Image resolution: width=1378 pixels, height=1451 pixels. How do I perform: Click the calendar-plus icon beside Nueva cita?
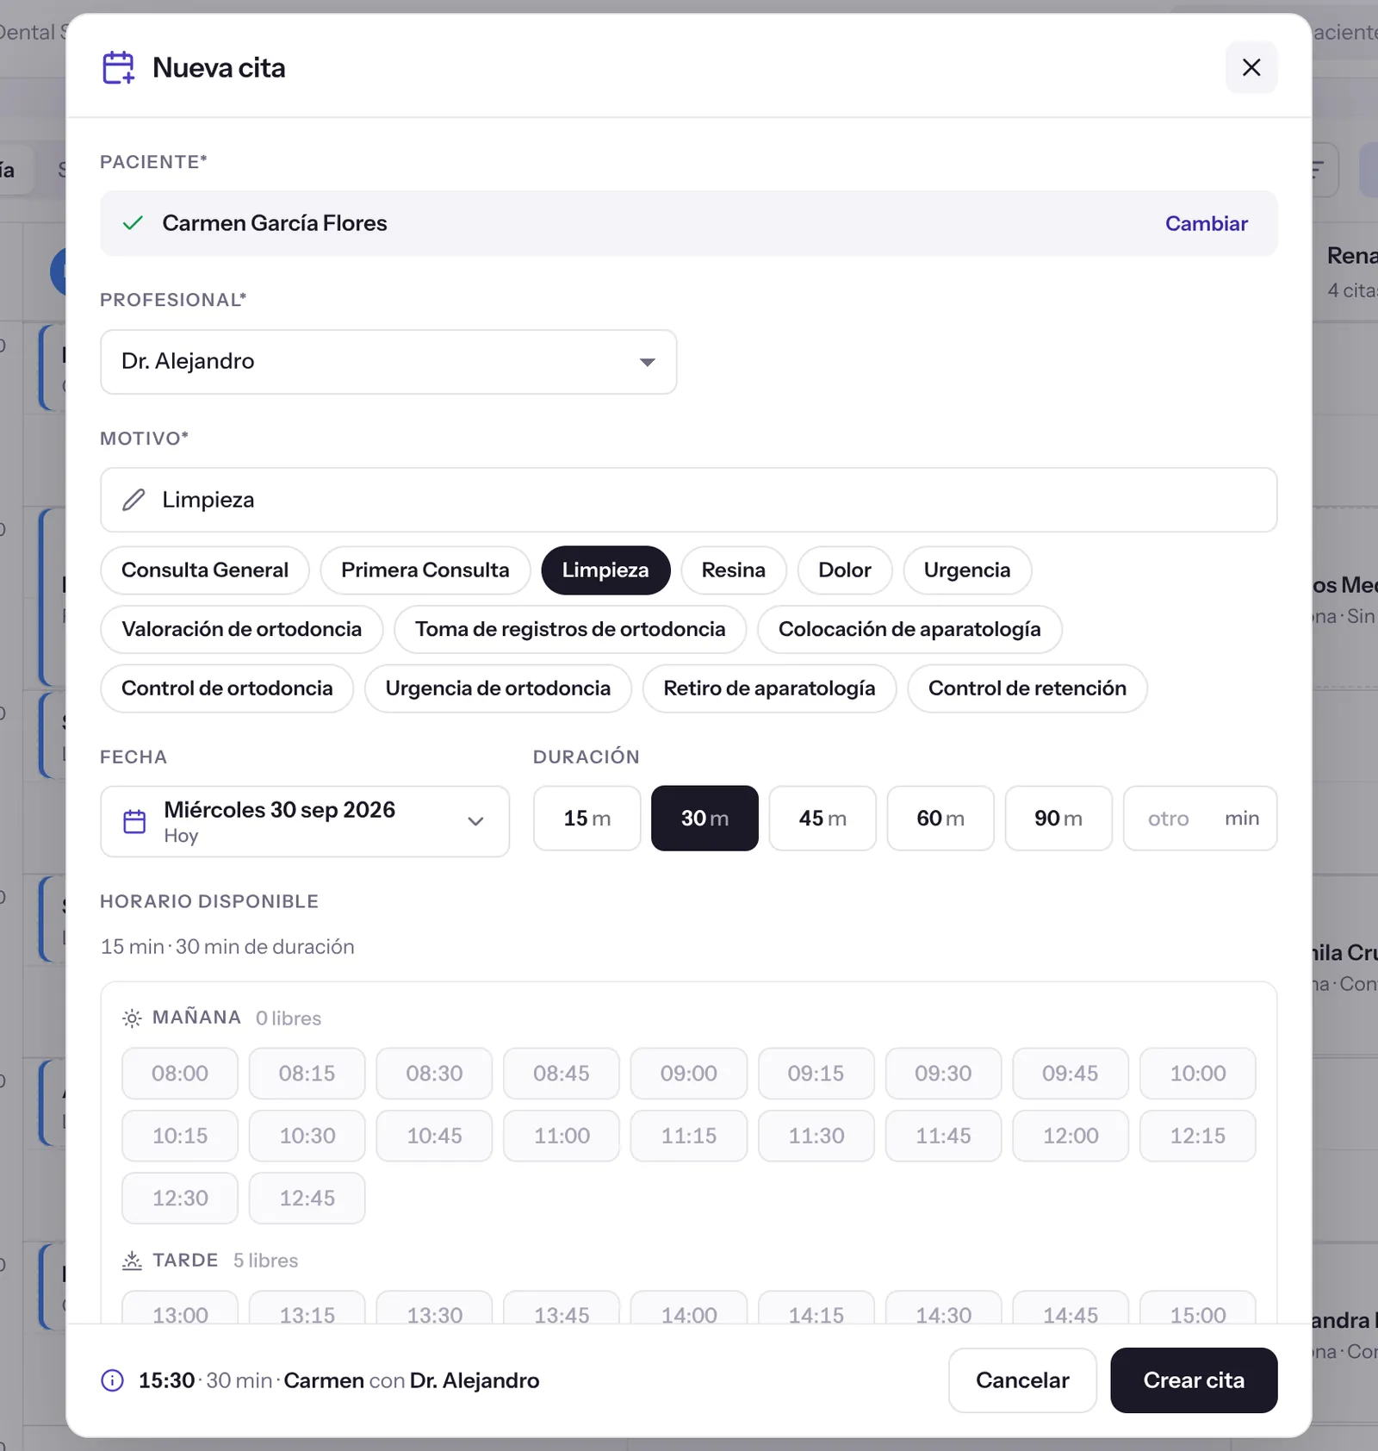[x=118, y=67]
